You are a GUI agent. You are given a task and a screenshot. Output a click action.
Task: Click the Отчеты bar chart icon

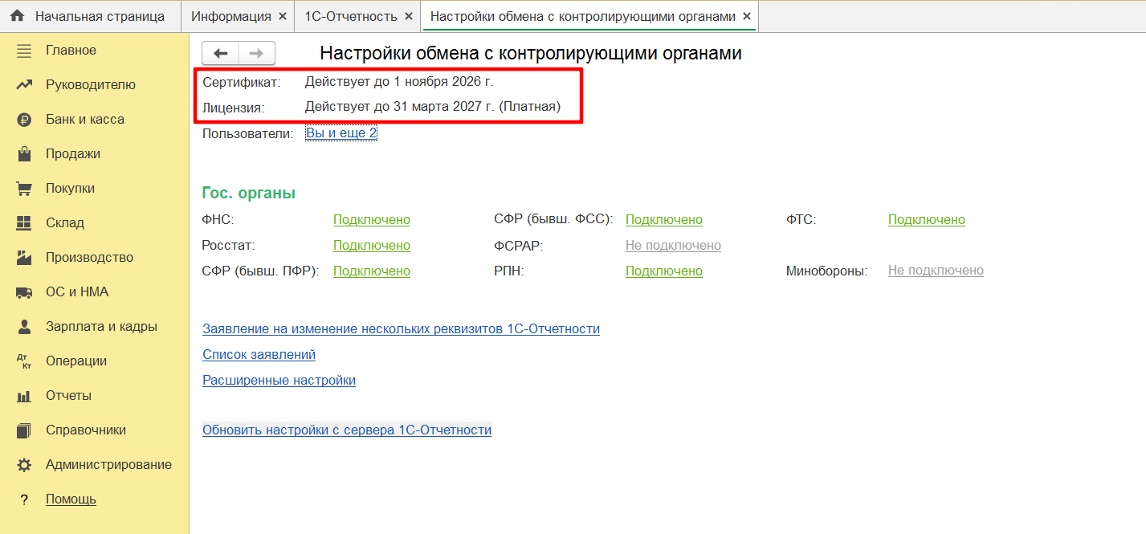pos(24,396)
